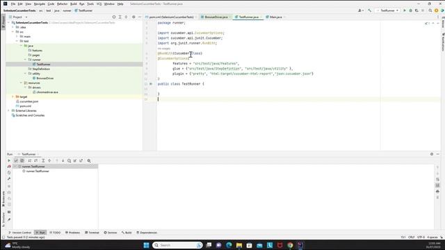
Task: Expand all icon in Project panel header
Action: click(120, 17)
